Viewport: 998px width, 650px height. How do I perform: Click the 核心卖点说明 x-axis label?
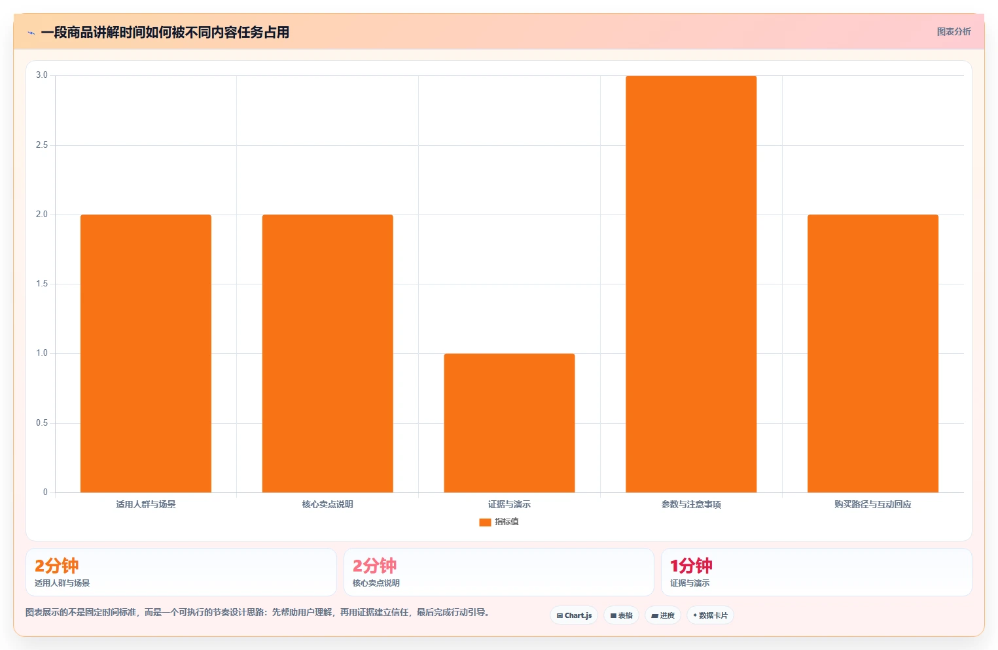click(x=328, y=504)
